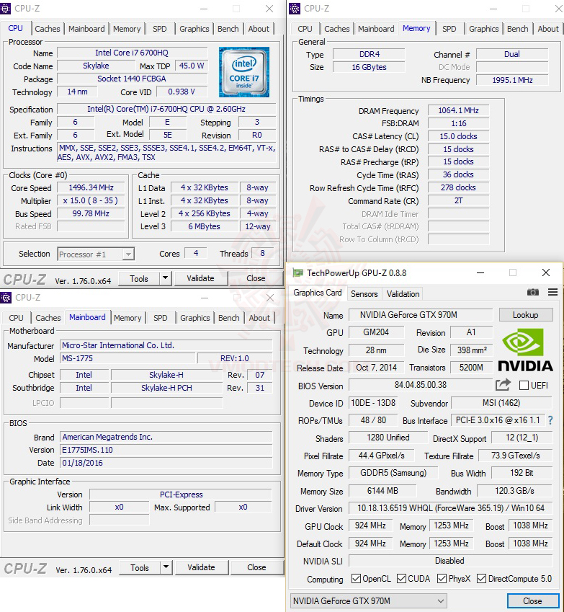Click the Intel Core i7 badge
The height and width of the screenshot is (612, 564).
point(244,72)
